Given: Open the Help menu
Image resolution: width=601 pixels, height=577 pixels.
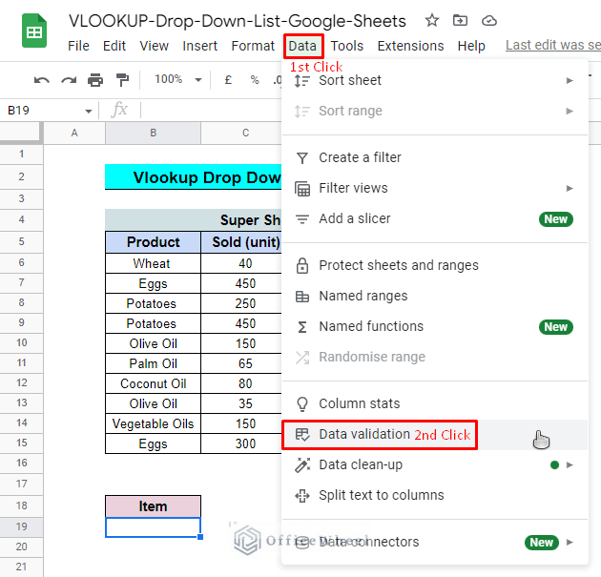Looking at the screenshot, I should click(471, 46).
